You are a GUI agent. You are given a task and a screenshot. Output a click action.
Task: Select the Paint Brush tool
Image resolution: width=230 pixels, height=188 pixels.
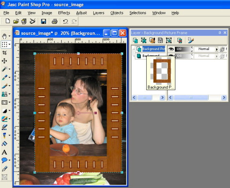5,86
